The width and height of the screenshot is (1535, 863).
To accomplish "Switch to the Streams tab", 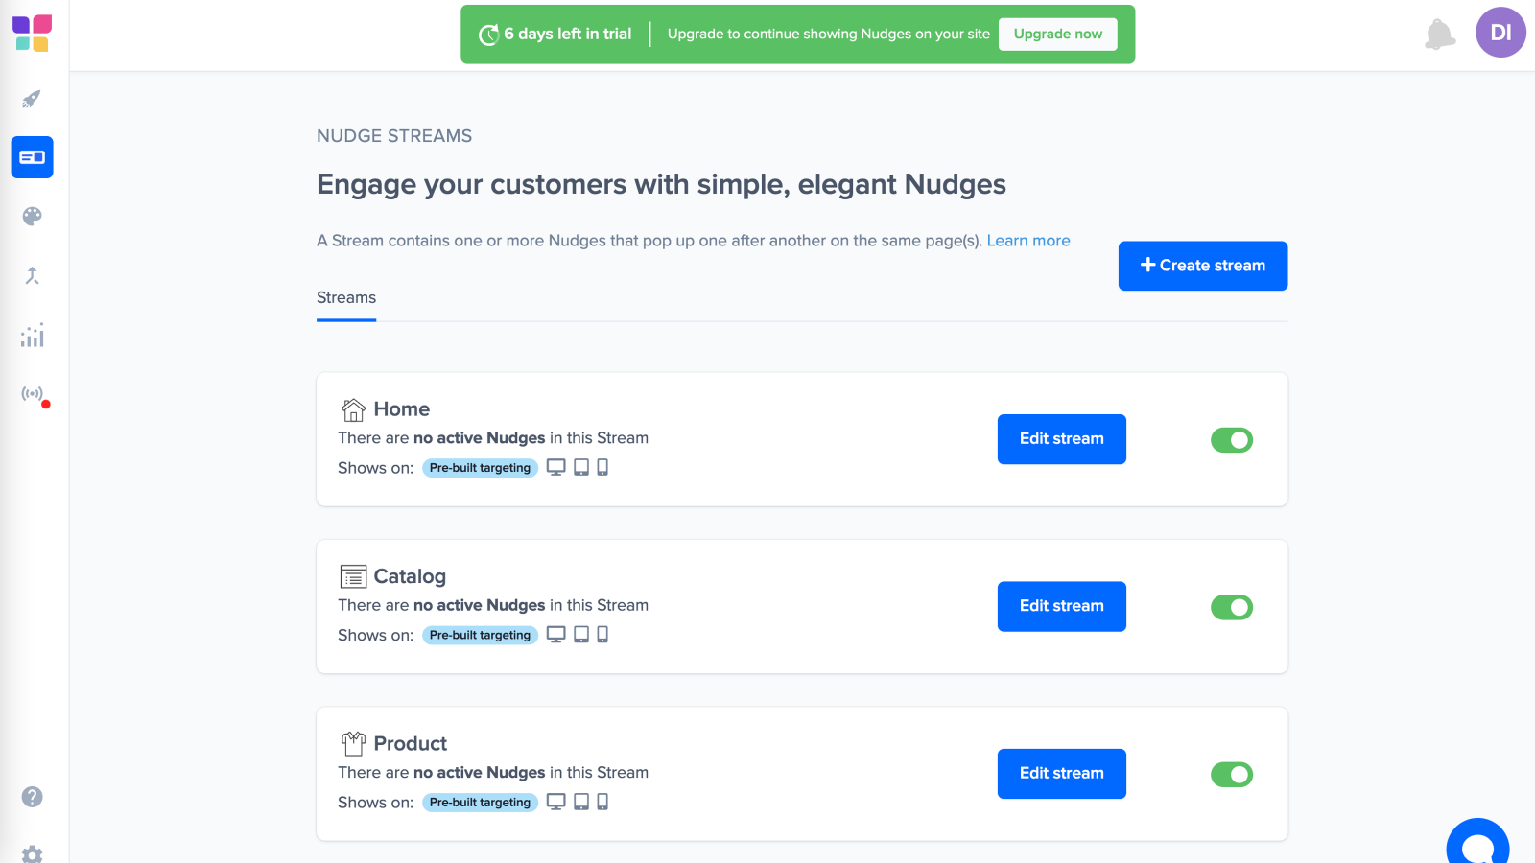I will 345,297.
